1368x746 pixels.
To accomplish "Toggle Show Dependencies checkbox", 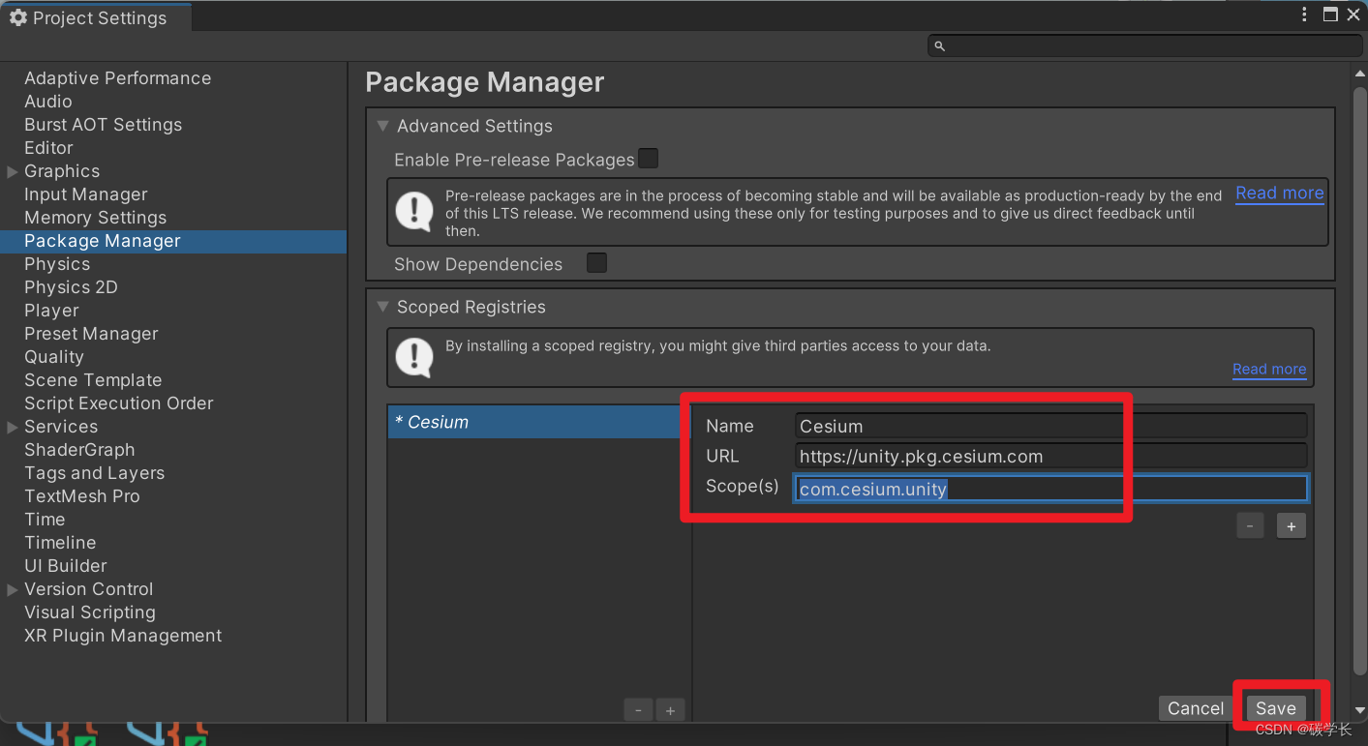I will pyautogui.click(x=597, y=262).
